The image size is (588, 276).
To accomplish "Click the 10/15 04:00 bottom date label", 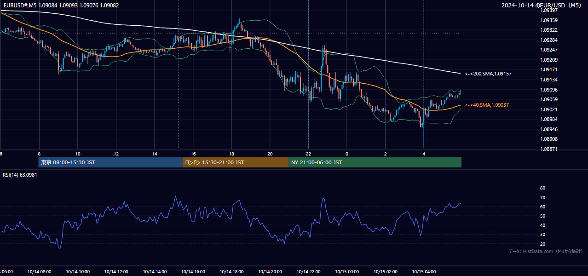I will tap(424, 271).
